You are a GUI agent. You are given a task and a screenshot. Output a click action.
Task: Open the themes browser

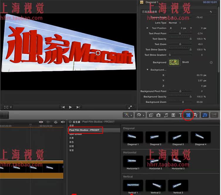[x=196, y=115]
